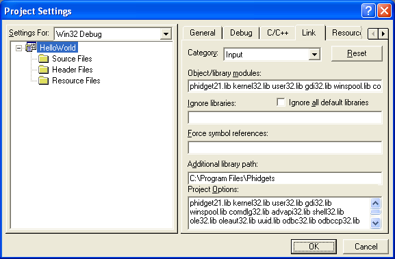
Task: Click the Source Files folder icon
Action: tap(43, 59)
